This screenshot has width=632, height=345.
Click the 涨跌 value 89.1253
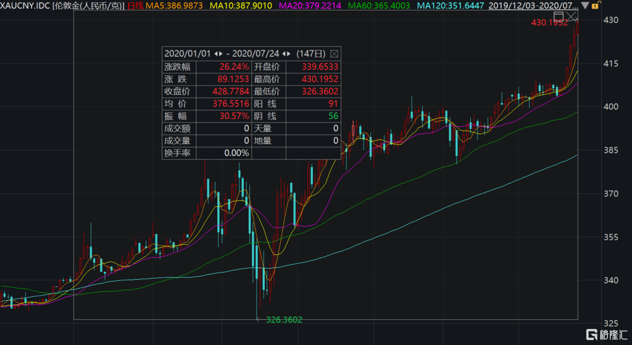click(x=233, y=79)
